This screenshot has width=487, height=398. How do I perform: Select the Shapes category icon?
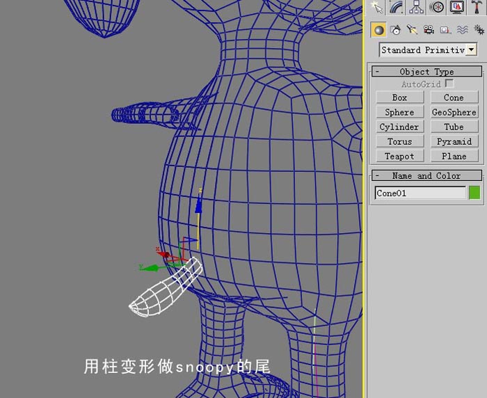pos(395,30)
